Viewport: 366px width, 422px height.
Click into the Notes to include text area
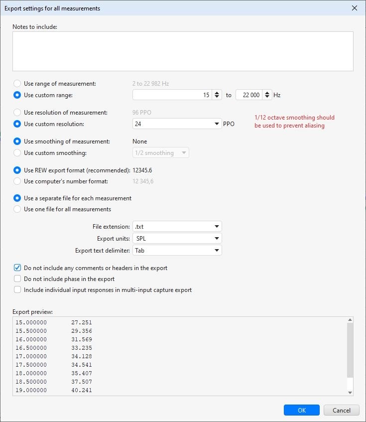[x=183, y=51]
